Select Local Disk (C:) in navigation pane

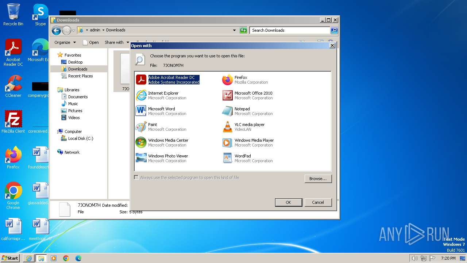(81, 138)
